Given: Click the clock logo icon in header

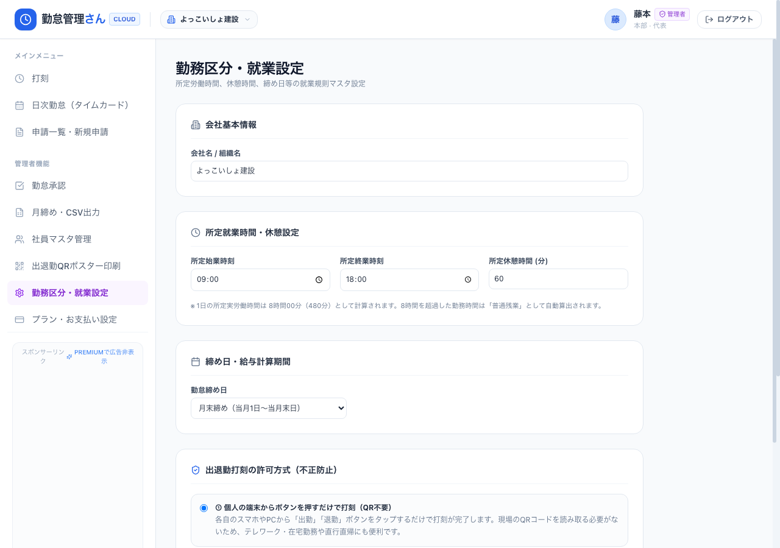Looking at the screenshot, I should 26,19.
